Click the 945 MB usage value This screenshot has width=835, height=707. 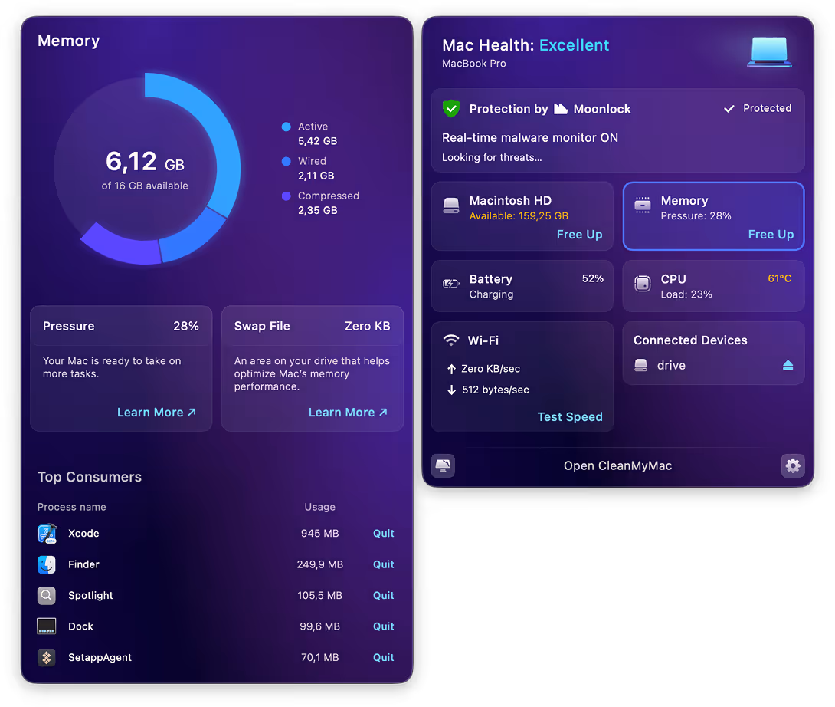(x=320, y=533)
